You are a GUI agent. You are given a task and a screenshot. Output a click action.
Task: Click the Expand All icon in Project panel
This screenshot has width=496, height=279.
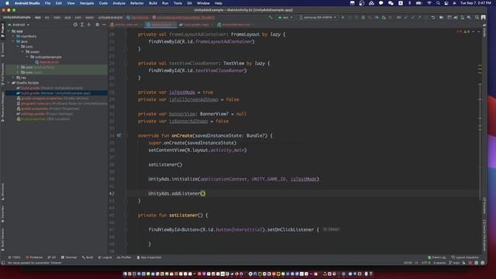click(x=82, y=25)
